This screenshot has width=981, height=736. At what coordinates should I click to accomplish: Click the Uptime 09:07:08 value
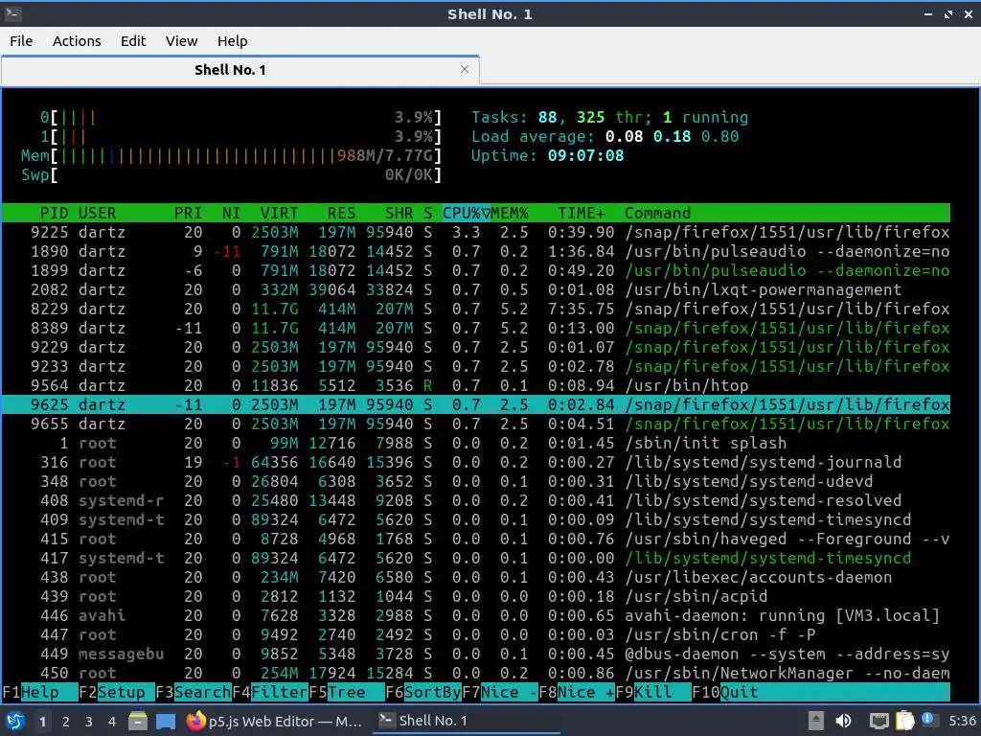(x=585, y=155)
